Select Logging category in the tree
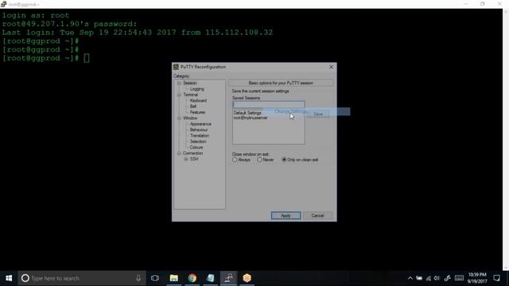The height and width of the screenshot is (286, 509). click(197, 89)
